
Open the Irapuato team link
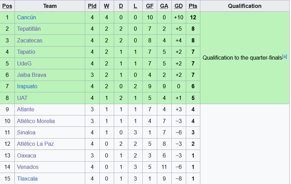point(27,86)
